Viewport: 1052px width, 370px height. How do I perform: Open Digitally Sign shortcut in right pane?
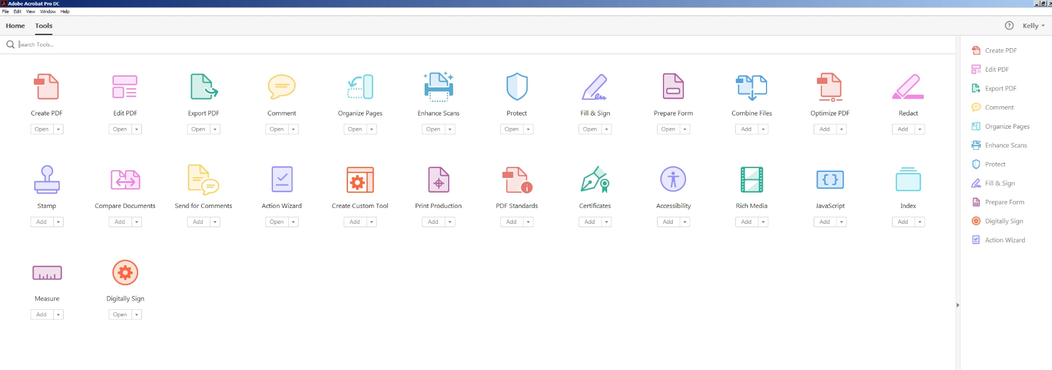click(997, 221)
